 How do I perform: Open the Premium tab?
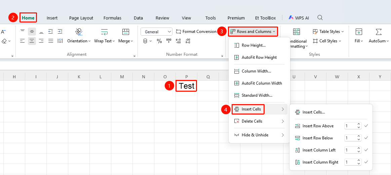(x=236, y=18)
